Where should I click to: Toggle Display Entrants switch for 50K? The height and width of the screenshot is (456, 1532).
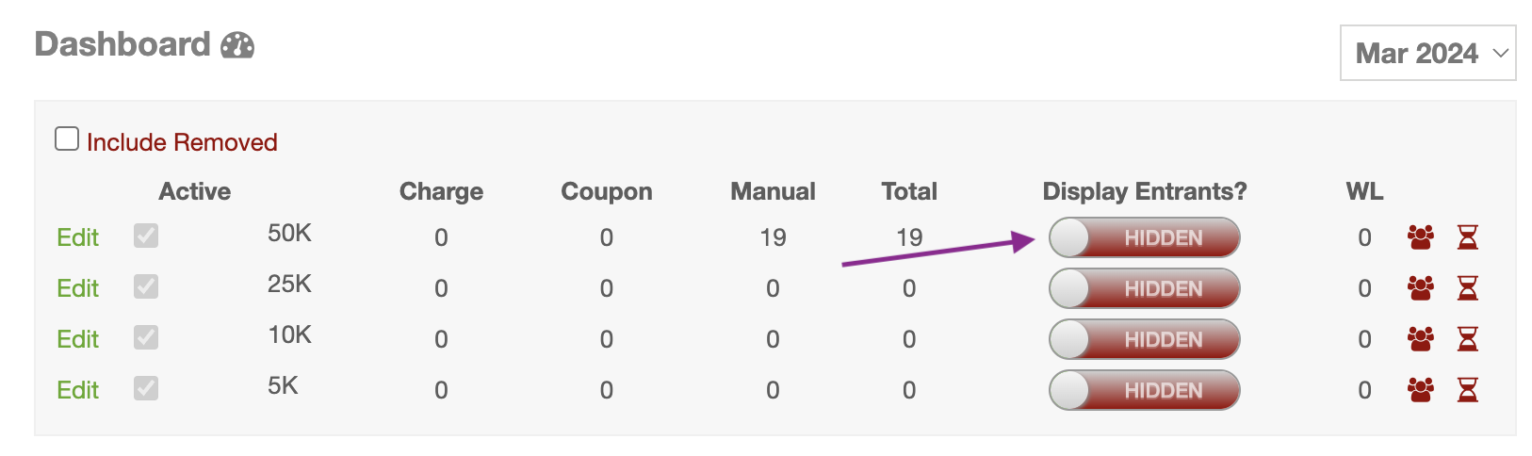pyautogui.click(x=1144, y=237)
